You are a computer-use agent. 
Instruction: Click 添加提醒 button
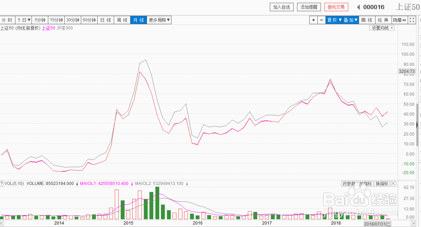[x=309, y=7]
